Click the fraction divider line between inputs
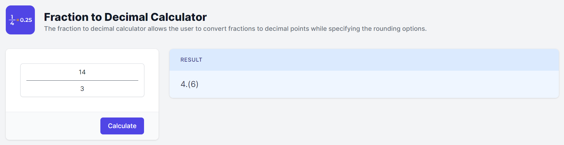 (x=82, y=80)
